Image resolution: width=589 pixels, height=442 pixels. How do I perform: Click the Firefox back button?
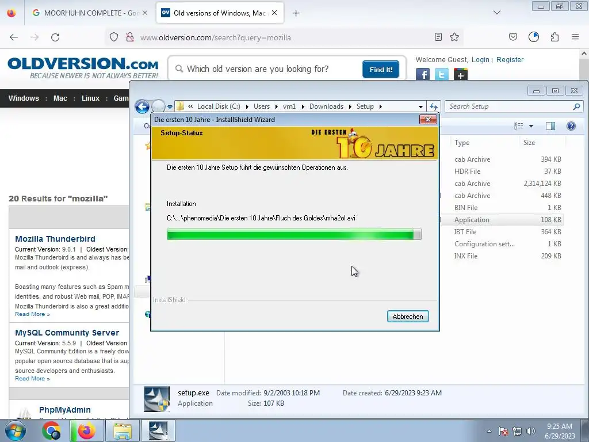(x=14, y=37)
